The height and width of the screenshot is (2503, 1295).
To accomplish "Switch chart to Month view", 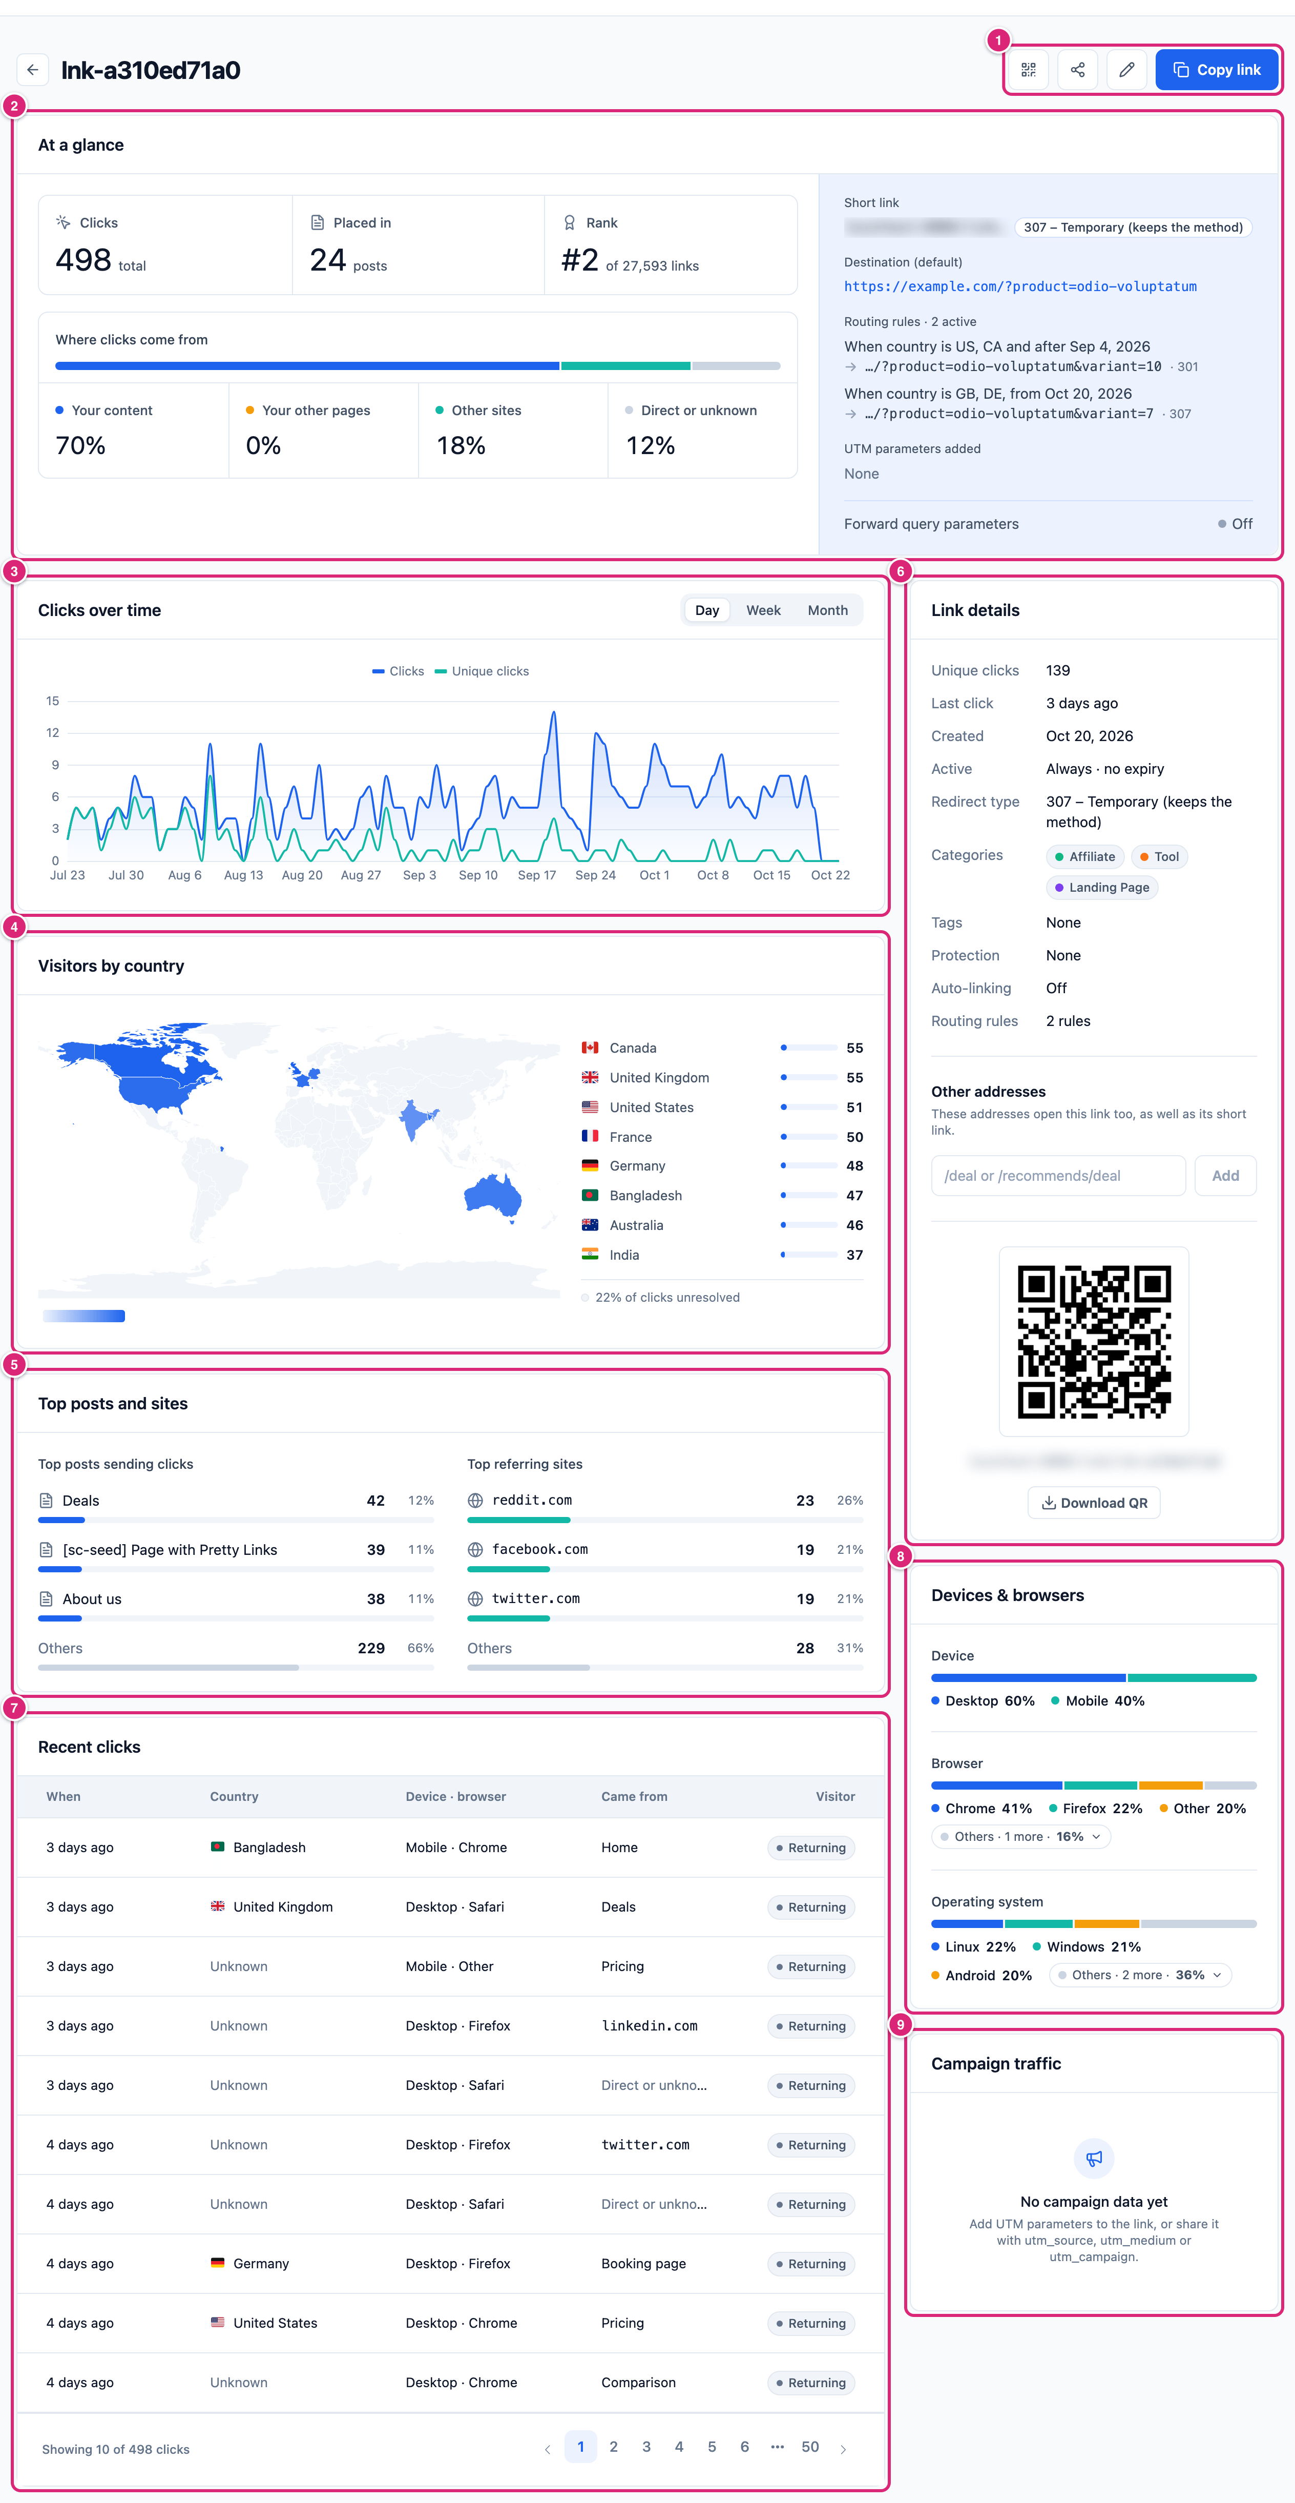I will [x=828, y=610].
